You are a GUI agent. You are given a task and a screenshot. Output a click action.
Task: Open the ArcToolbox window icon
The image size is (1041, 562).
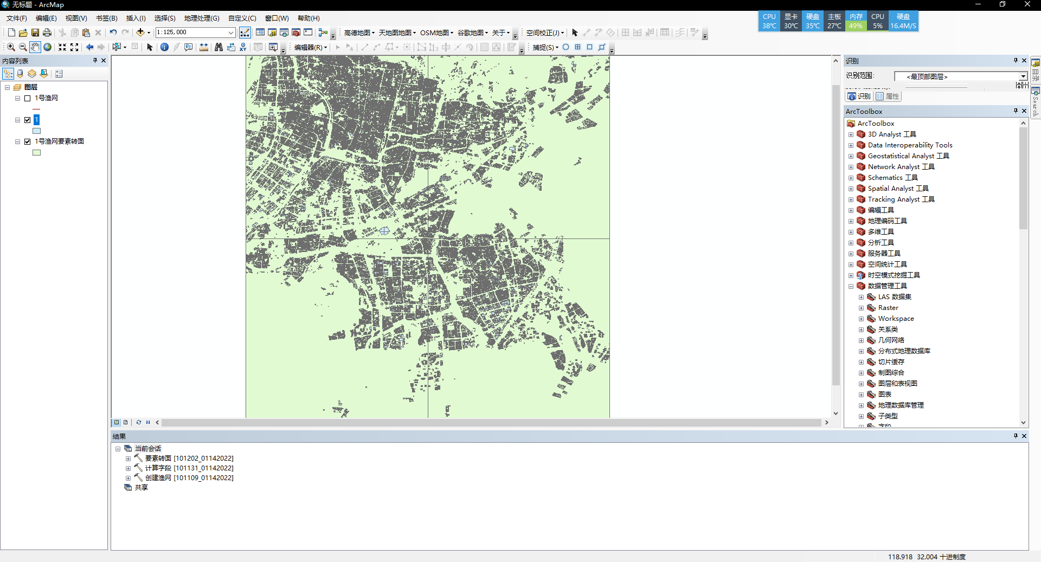pyautogui.click(x=296, y=33)
